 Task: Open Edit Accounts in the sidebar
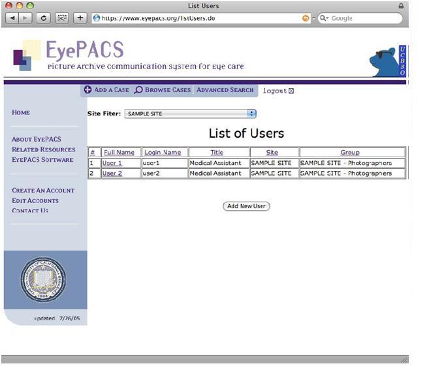coord(35,200)
